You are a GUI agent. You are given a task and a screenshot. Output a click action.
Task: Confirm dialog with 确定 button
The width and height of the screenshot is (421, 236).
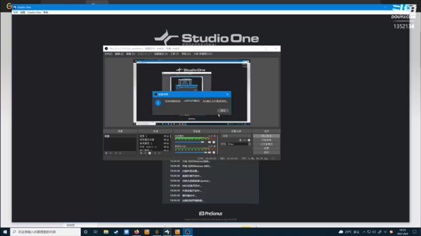223,111
